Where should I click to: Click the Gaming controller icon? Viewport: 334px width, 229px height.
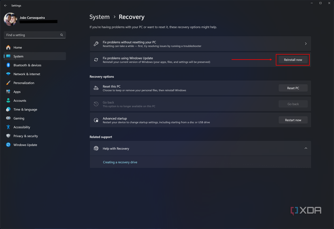9,118
